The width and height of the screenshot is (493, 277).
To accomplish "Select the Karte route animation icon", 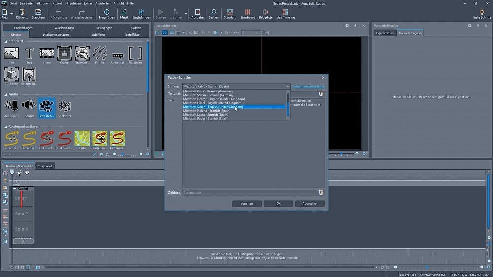I will click(82, 138).
